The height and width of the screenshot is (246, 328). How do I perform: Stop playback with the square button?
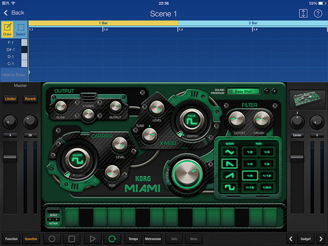[72, 238]
